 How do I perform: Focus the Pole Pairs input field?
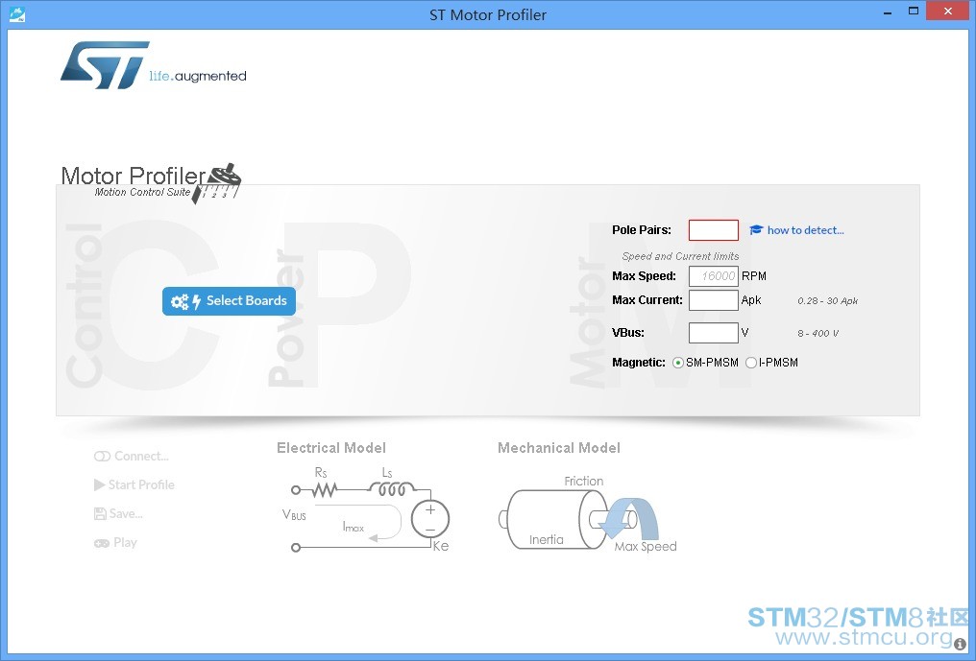[x=714, y=230]
